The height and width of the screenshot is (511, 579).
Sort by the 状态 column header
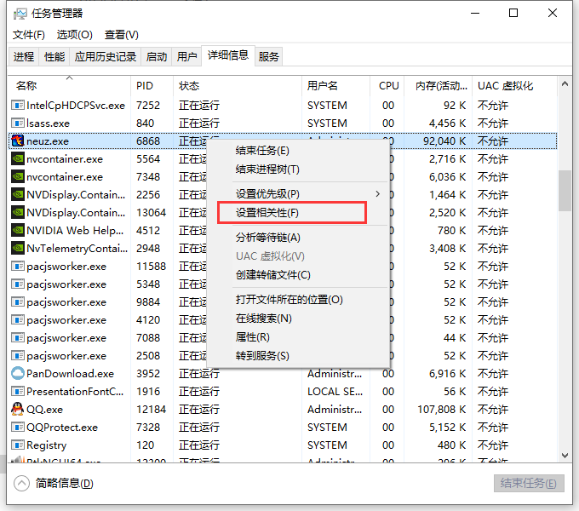point(238,86)
